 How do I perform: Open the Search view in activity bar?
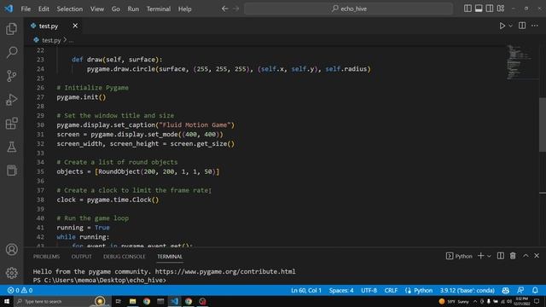click(x=11, y=53)
